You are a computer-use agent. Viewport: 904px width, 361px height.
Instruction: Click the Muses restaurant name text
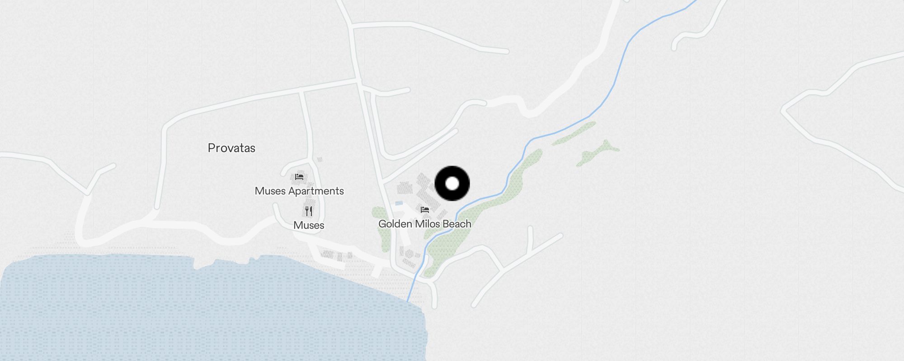[x=309, y=225]
